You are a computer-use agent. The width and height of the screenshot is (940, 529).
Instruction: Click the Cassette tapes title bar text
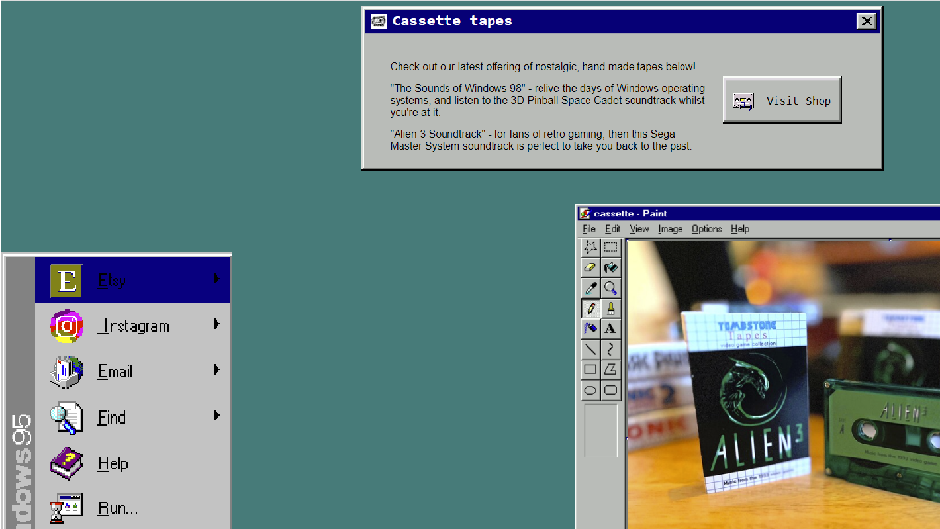click(x=452, y=21)
